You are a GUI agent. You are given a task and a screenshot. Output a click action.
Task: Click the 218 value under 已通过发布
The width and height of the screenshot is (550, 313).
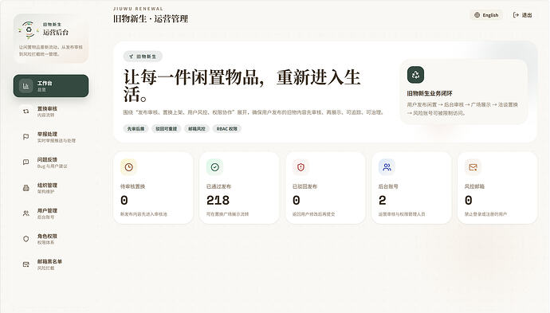tap(218, 200)
